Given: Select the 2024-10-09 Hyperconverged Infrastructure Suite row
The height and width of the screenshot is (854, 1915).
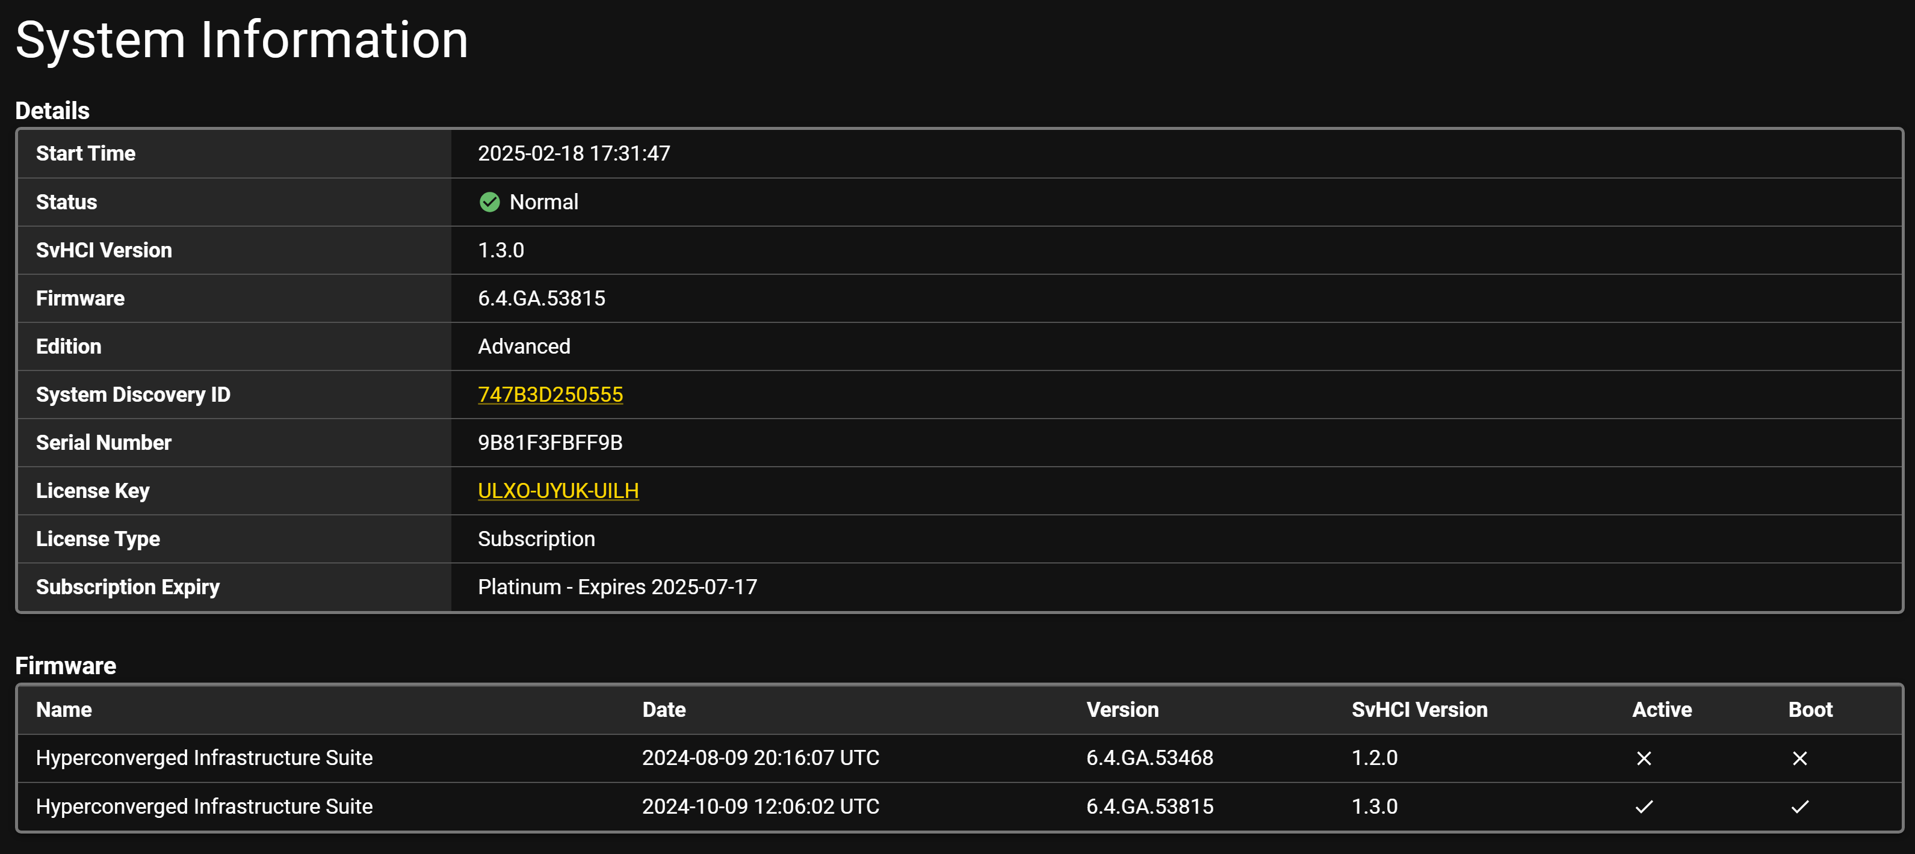Looking at the screenshot, I should coord(959,806).
